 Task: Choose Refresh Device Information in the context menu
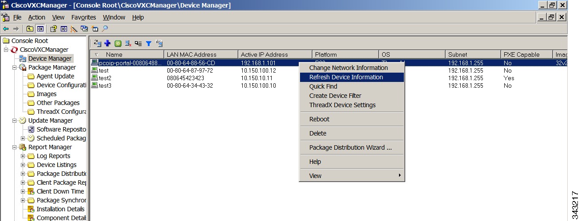(352, 77)
